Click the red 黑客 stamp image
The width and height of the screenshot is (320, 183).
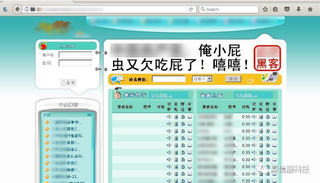tap(267, 58)
